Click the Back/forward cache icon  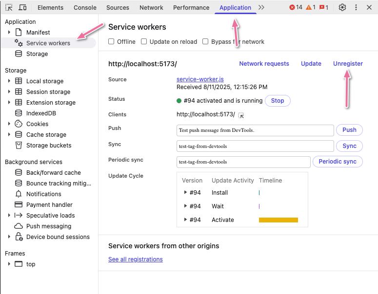click(x=19, y=172)
